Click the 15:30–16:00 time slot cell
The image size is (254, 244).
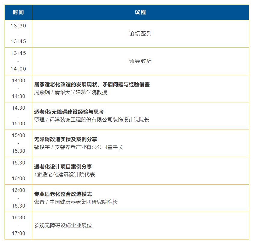18,171
